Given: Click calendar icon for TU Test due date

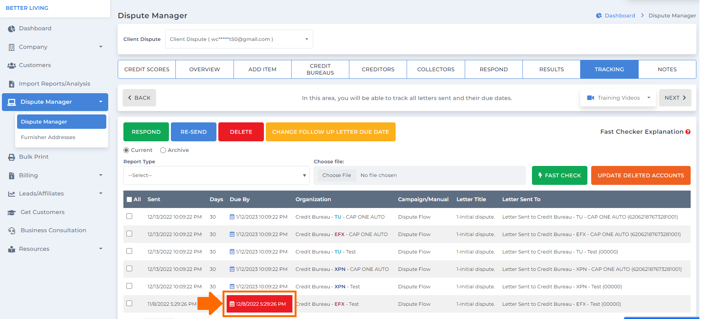Looking at the screenshot, I should click(x=232, y=252).
